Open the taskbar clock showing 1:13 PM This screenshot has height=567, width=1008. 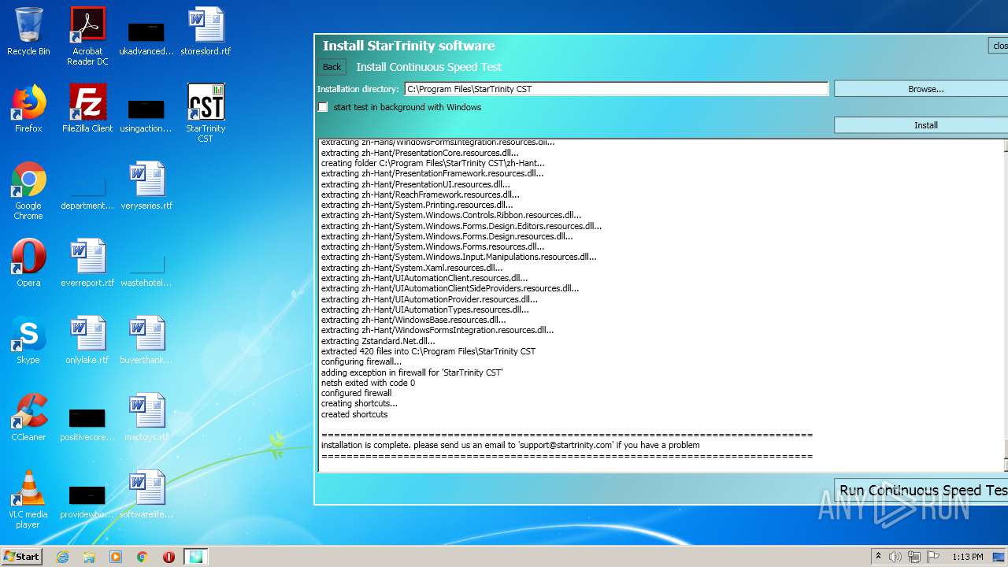967,557
